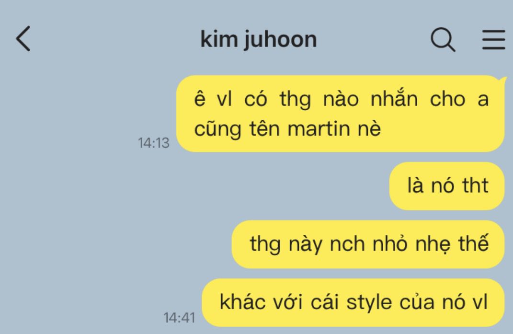This screenshot has width=513, height=334.
Task: Open the magnifying glass search icon
Action: pyautogui.click(x=443, y=40)
